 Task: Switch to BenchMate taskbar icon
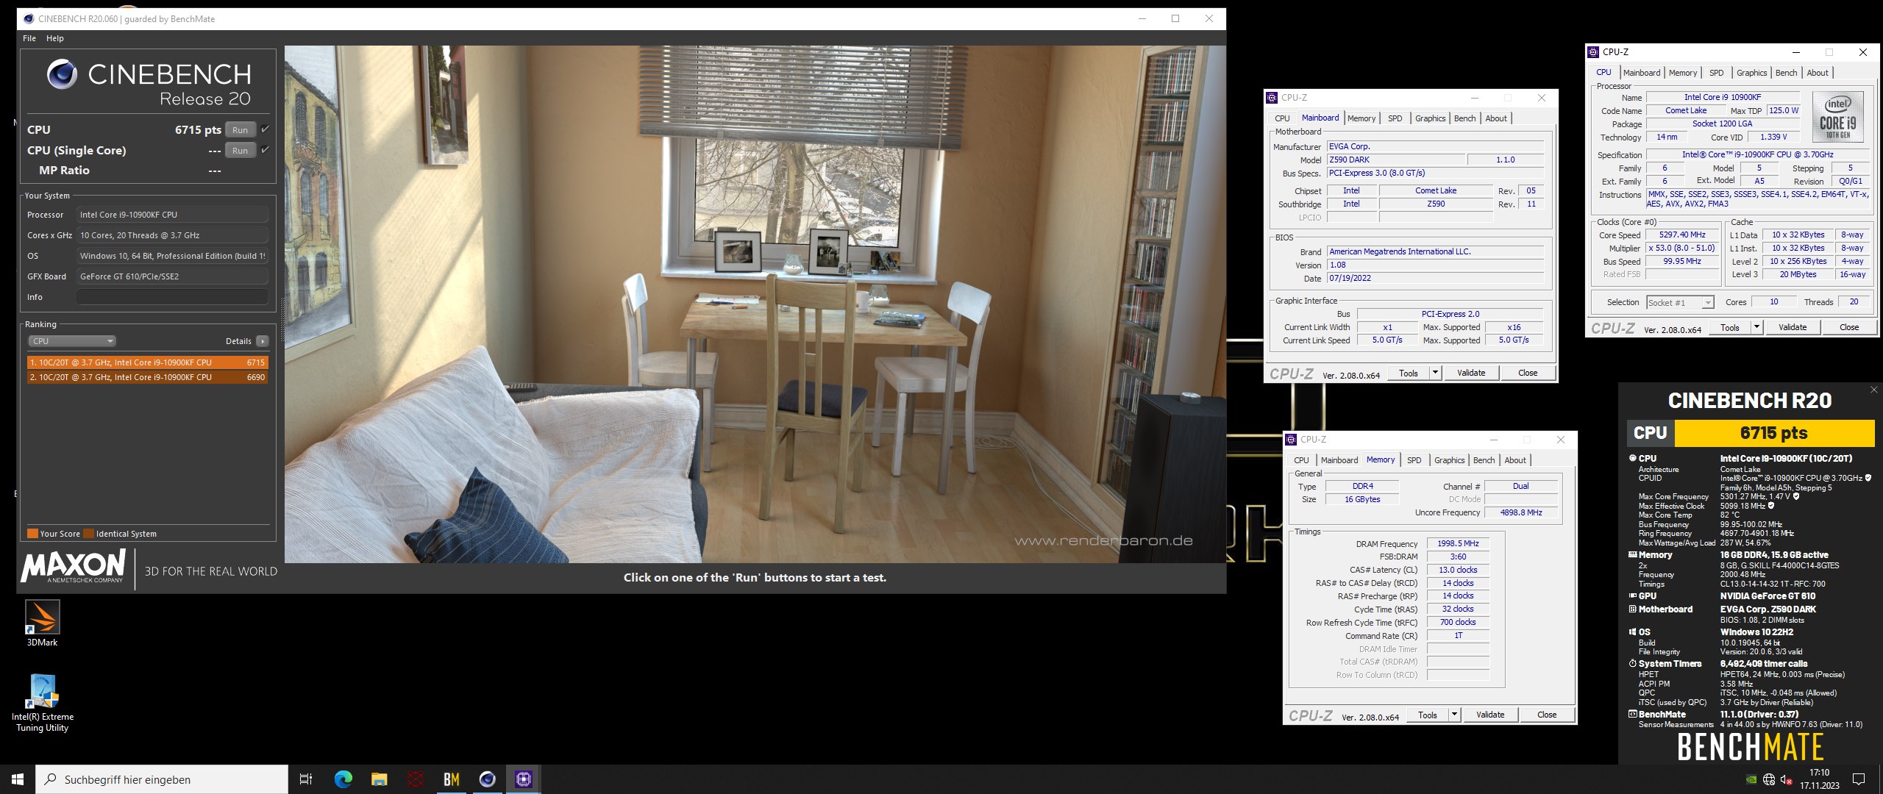pos(452,779)
